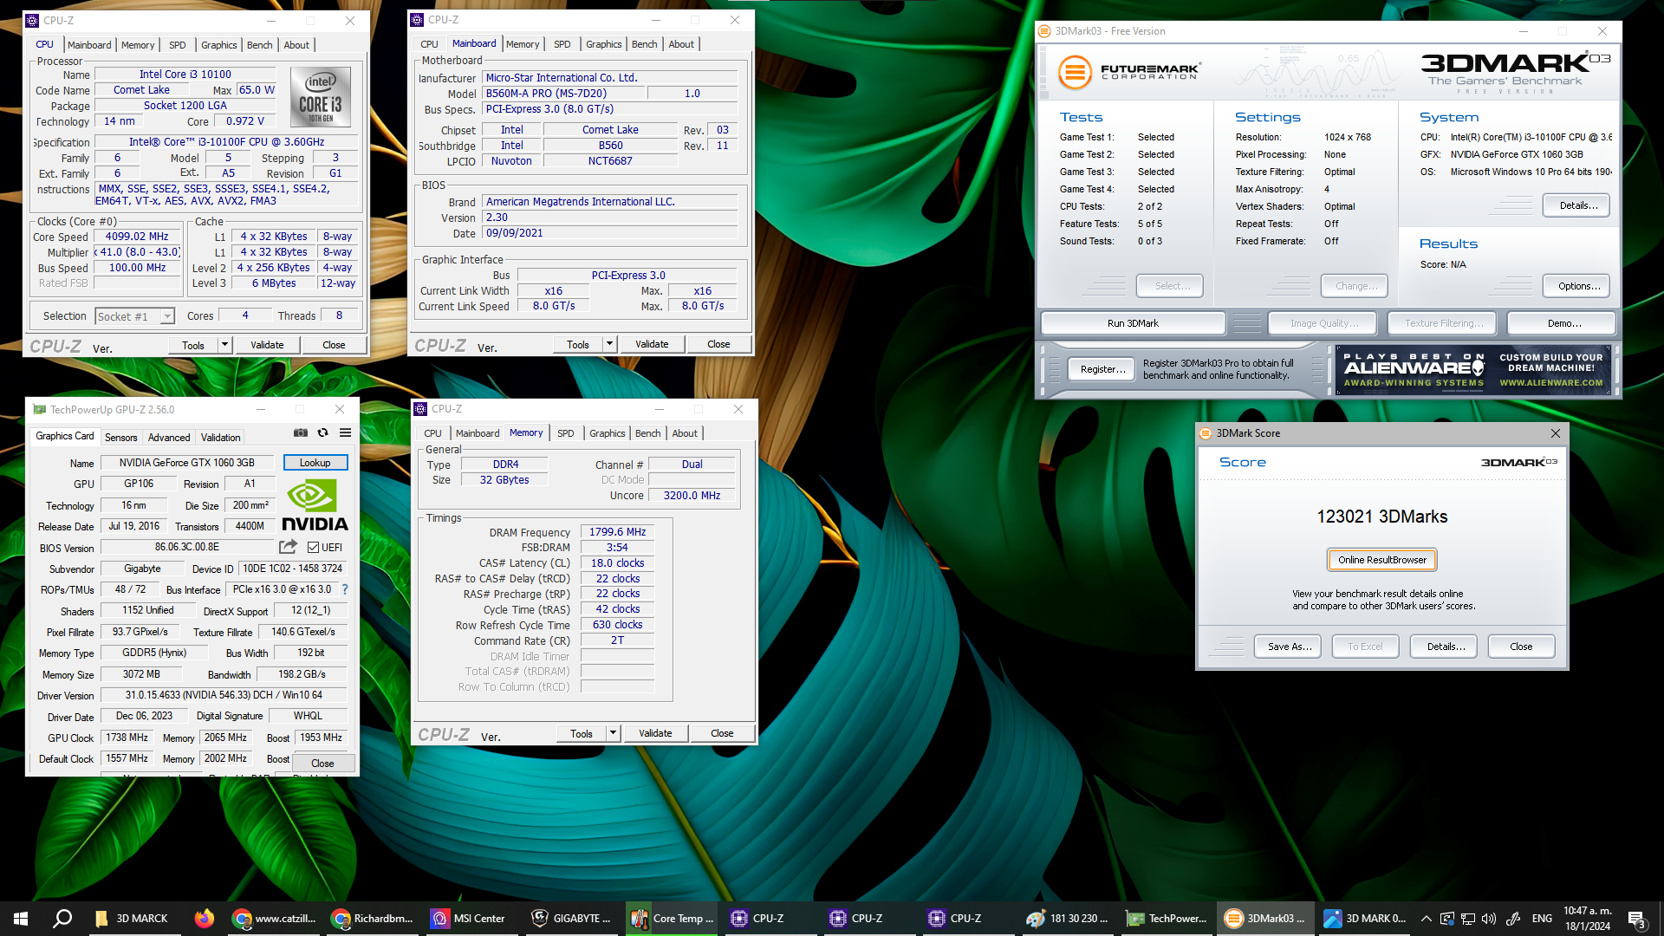Open the Advanced tab in GPU-Z
Screen dimensions: 1664x936
pos(169,438)
